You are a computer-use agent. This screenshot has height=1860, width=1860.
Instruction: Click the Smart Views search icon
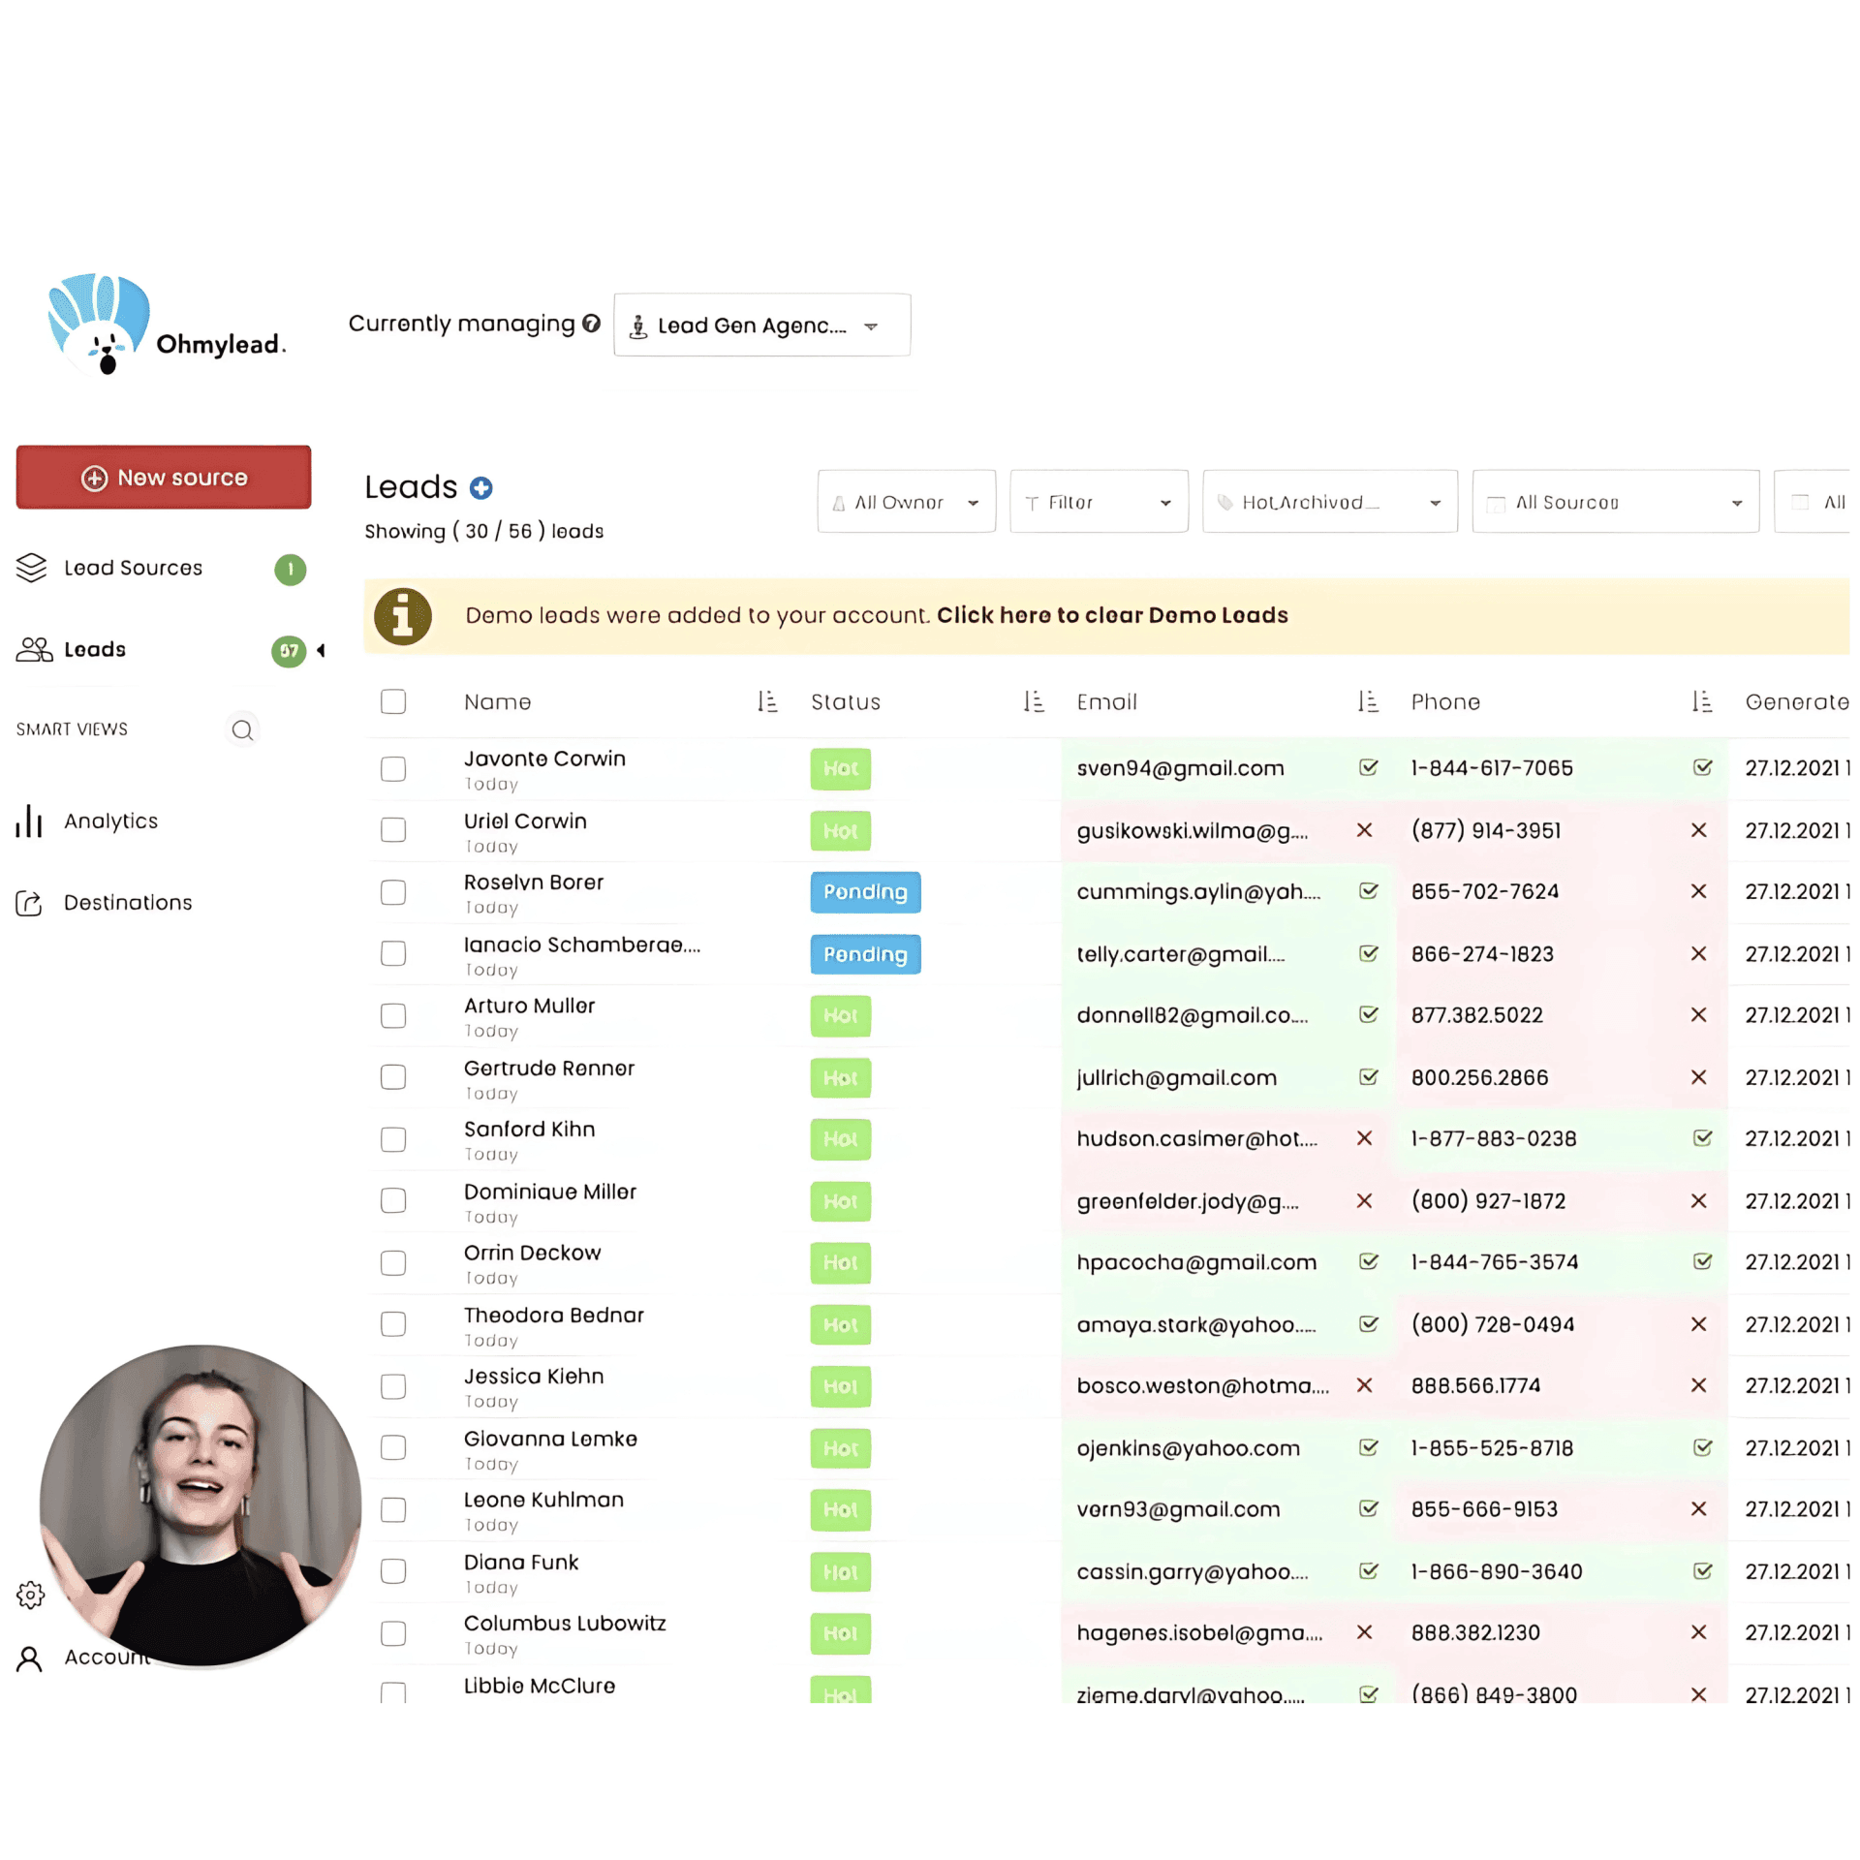(x=242, y=729)
